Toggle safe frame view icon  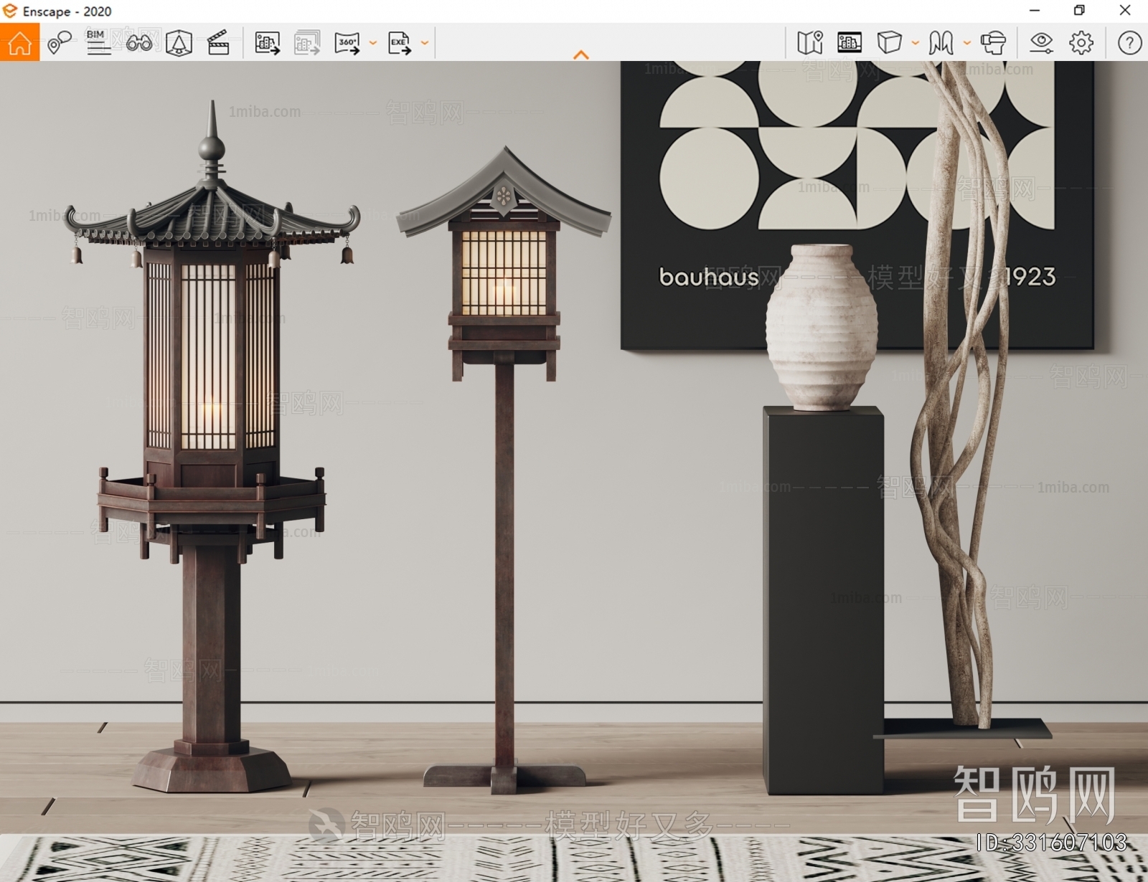pos(179,42)
